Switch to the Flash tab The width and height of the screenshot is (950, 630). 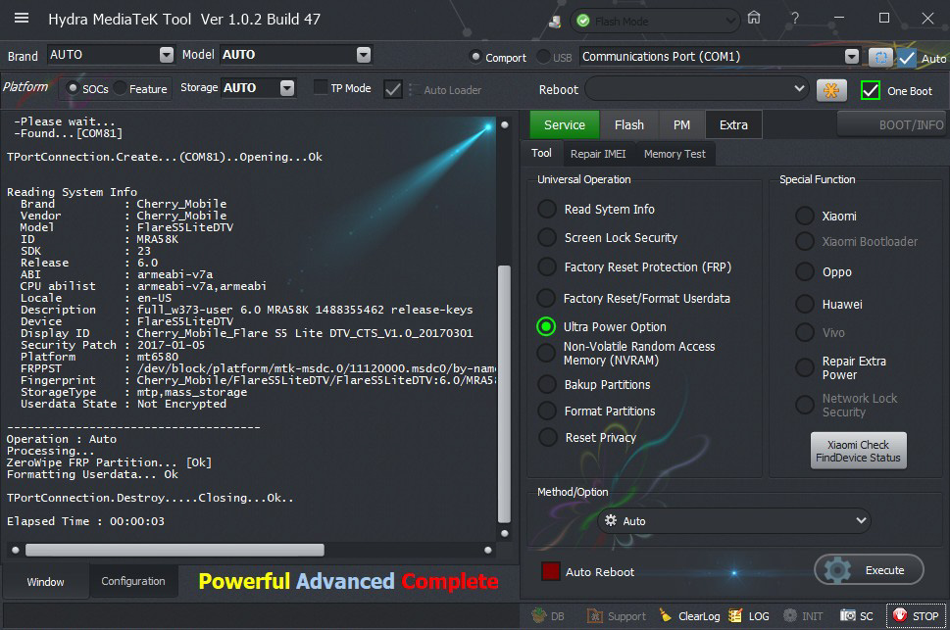coord(628,124)
